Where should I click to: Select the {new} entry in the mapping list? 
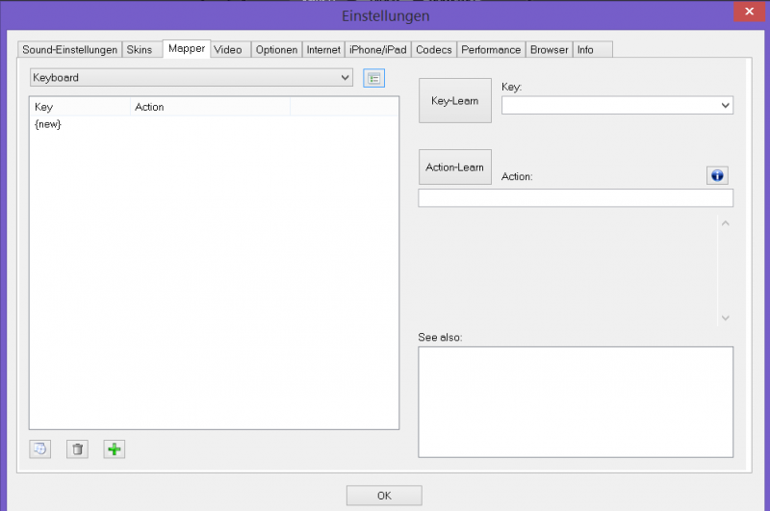(48, 125)
